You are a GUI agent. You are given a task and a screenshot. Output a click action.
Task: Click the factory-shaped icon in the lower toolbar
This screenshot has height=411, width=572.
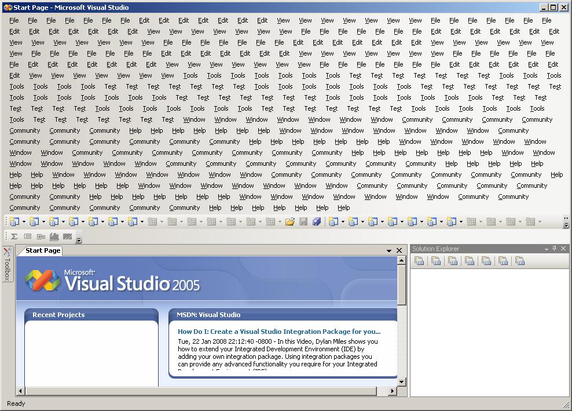point(54,237)
